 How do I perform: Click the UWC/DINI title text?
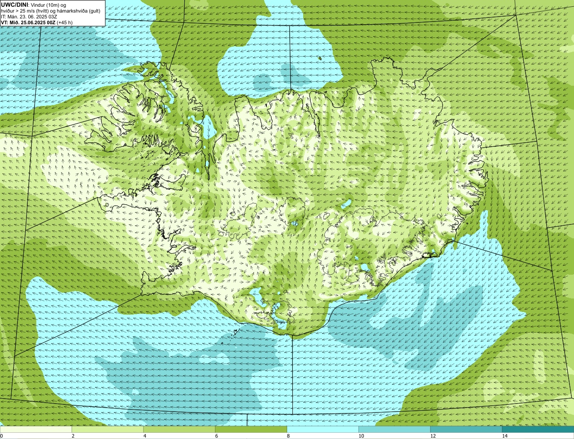[x=15, y=4]
